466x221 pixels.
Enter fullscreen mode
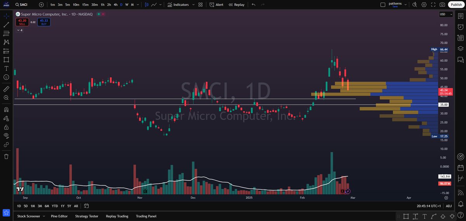433,5
